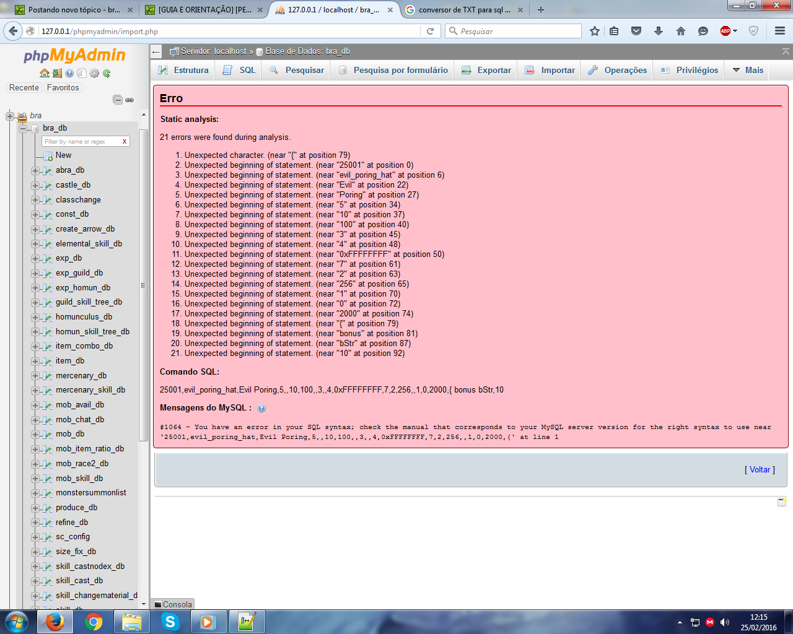Save page to Pocket icon
The height and width of the screenshot is (634, 793).
(x=636, y=31)
